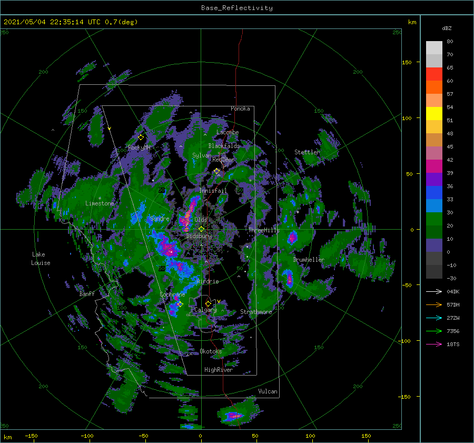This screenshot has width=474, height=443.
Task: Pick the light gray swatch at the legend top
Action: click(434, 48)
